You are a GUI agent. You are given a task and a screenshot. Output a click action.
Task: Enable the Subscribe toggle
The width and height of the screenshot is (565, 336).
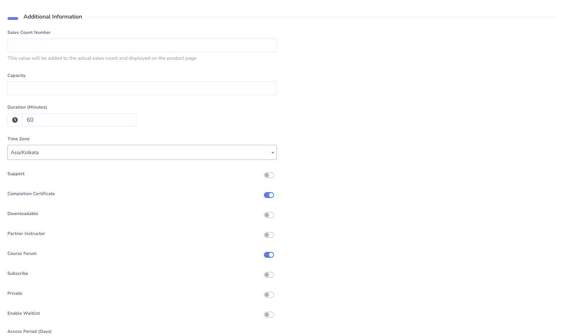tap(269, 275)
